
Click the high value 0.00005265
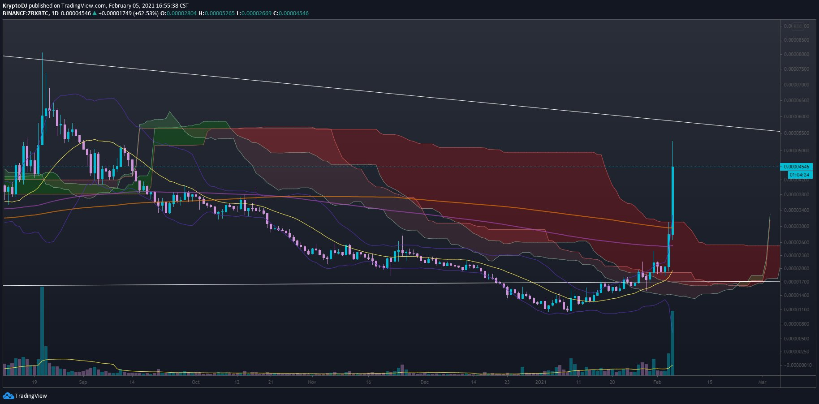[220, 13]
